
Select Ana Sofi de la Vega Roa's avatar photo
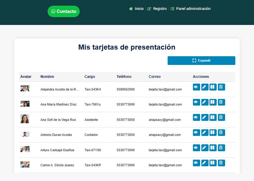point(25,119)
